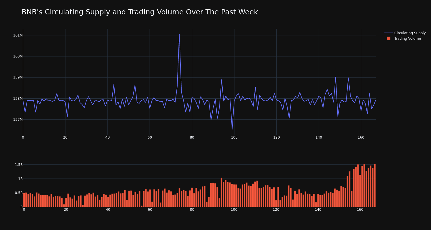Click the 1B volume axis label
This screenshot has height=230, width=431.
click(x=20, y=179)
